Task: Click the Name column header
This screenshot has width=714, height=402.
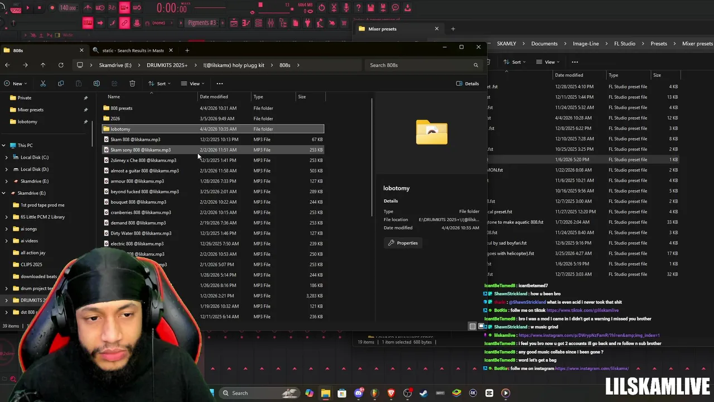Action: (114, 97)
